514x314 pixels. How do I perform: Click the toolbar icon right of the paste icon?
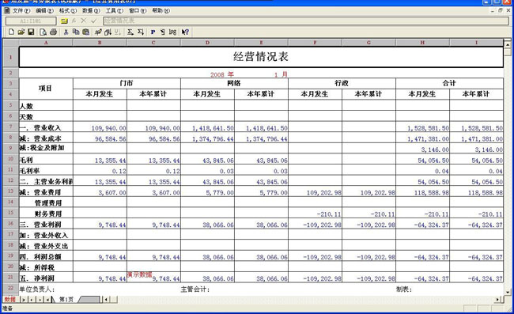[98, 32]
